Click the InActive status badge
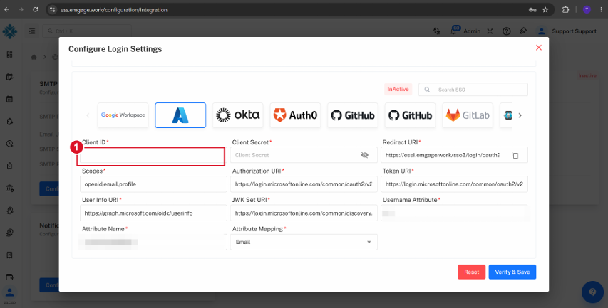Screen dimensions: 608x308 (x=398, y=90)
